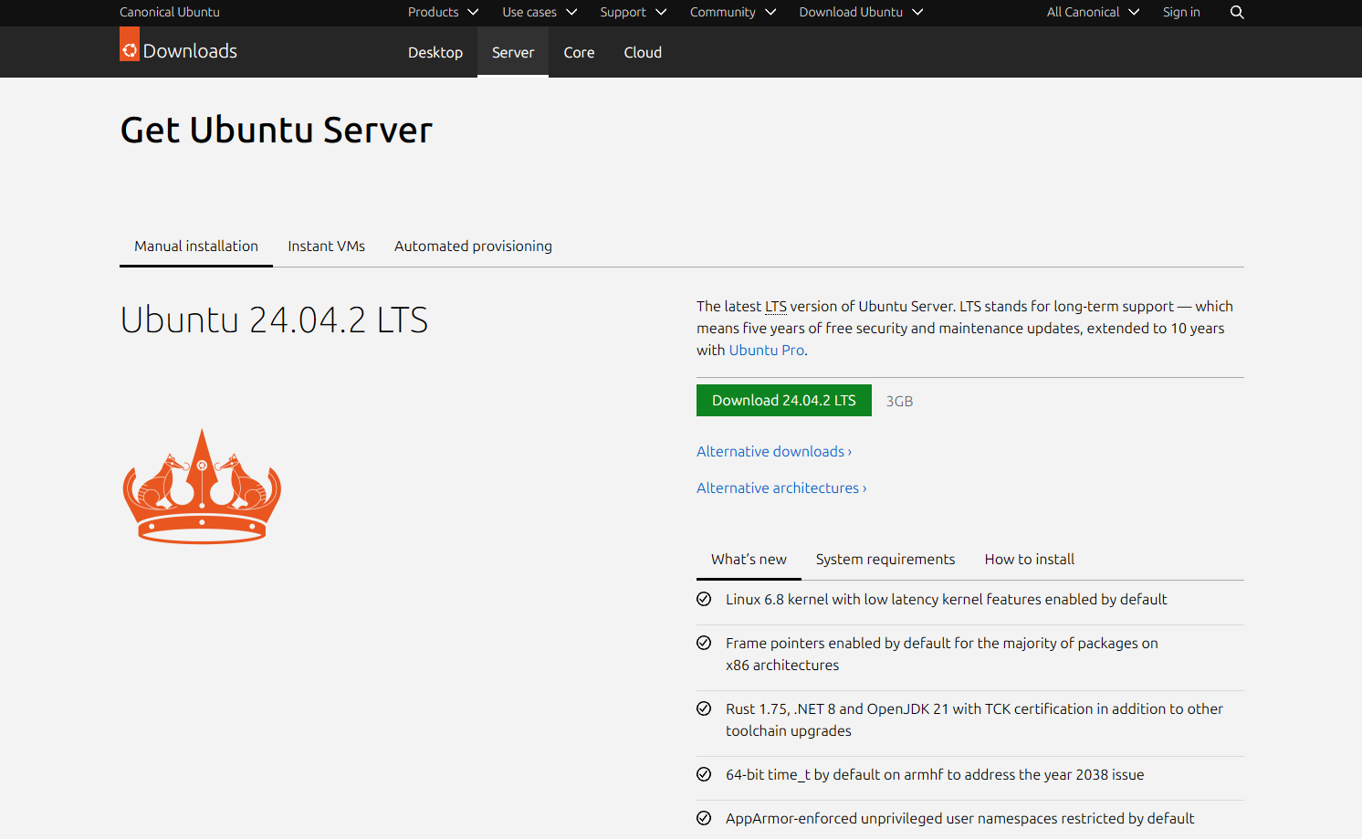Click checkmark icon beside AppArmor-enforced item

(x=704, y=818)
